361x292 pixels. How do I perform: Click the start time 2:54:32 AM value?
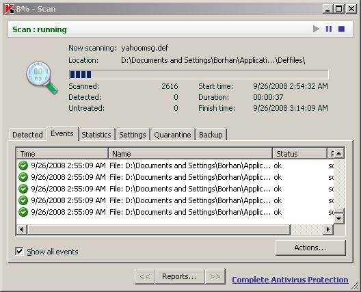click(x=291, y=86)
